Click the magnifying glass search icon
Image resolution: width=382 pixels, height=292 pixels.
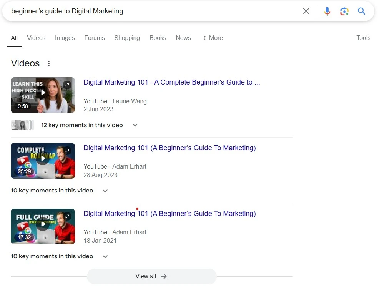(x=361, y=11)
